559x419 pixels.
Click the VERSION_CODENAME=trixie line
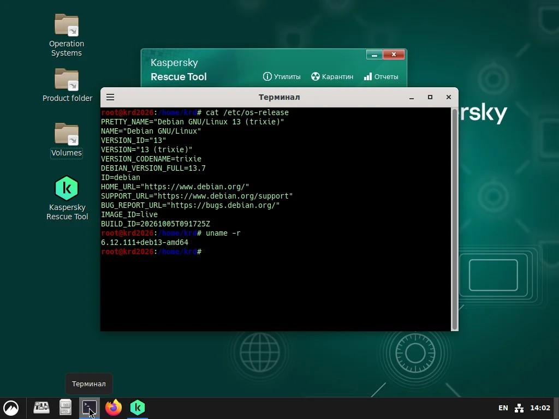click(x=151, y=159)
